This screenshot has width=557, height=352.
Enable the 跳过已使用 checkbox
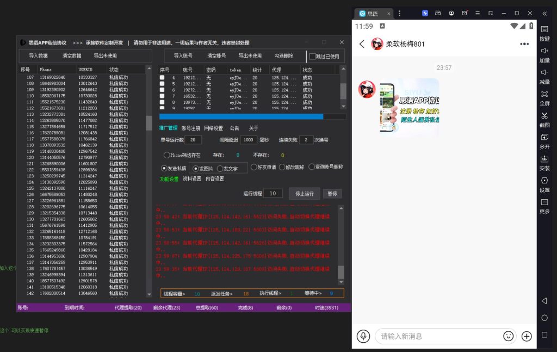tap(312, 56)
